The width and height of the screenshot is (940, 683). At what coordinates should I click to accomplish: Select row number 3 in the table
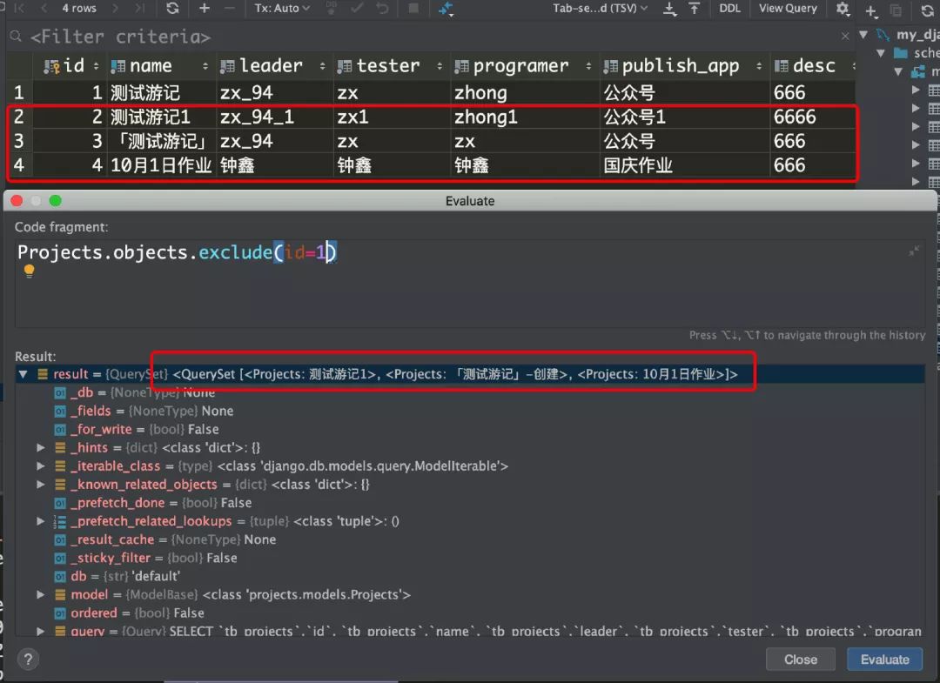(18, 142)
